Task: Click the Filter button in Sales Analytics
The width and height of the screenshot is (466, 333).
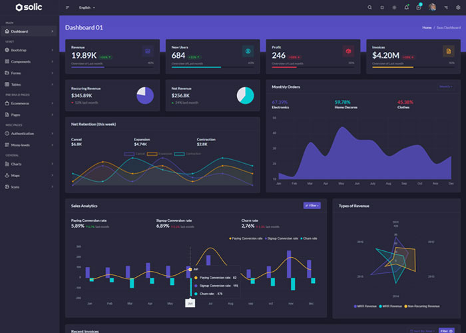Action: (x=312, y=206)
